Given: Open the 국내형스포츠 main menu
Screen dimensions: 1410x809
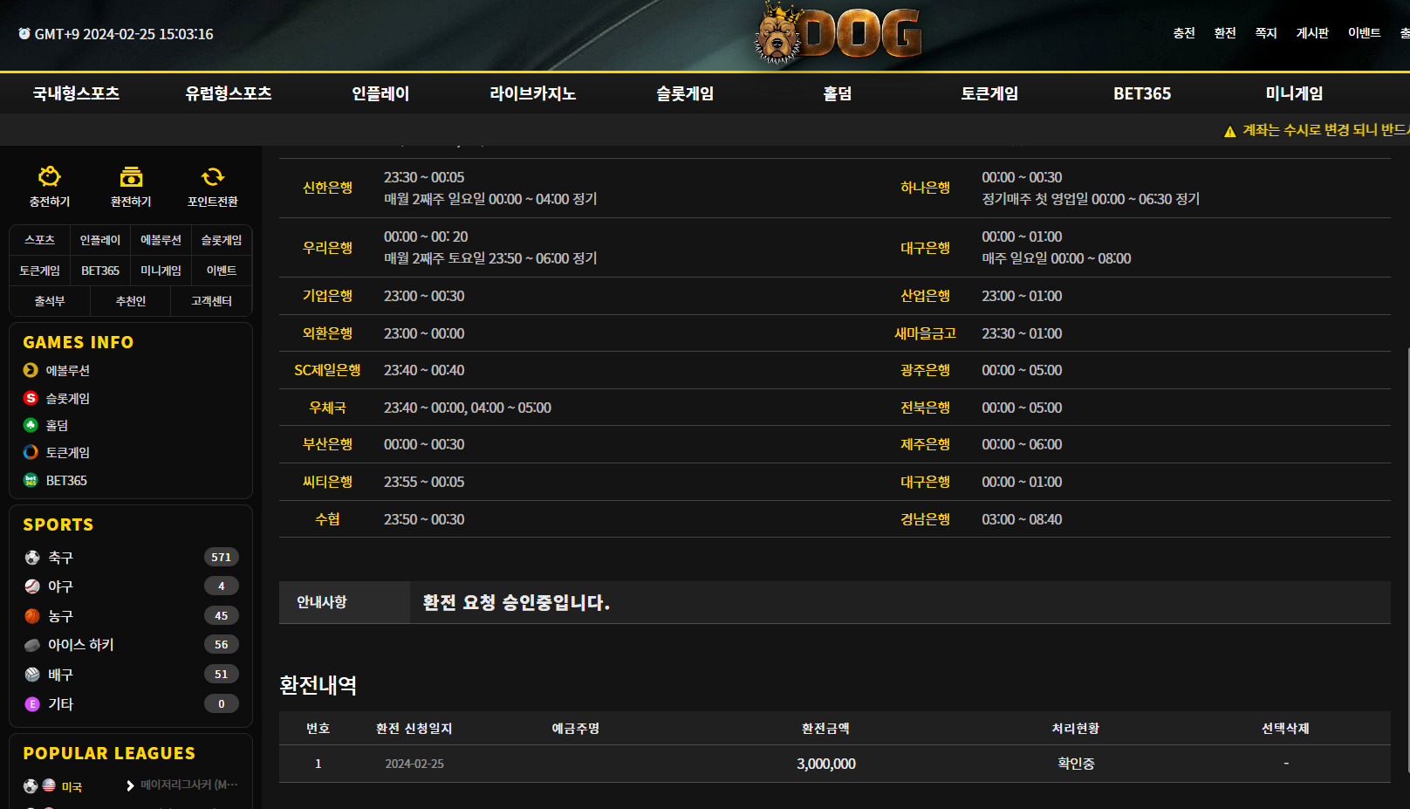Looking at the screenshot, I should pyautogui.click(x=76, y=93).
